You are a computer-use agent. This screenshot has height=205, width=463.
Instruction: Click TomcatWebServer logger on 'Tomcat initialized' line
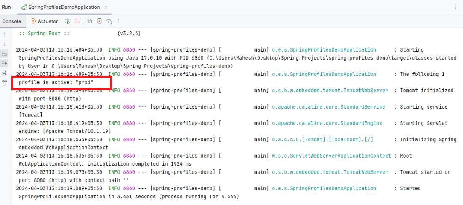330,91
